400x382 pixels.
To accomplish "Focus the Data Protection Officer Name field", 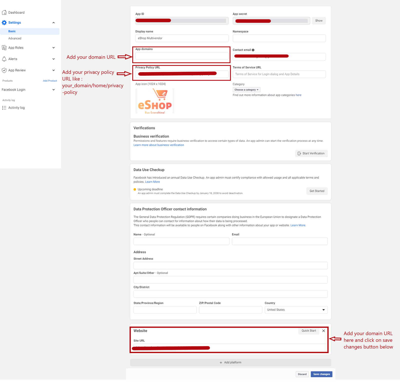I will tap(181, 241).
